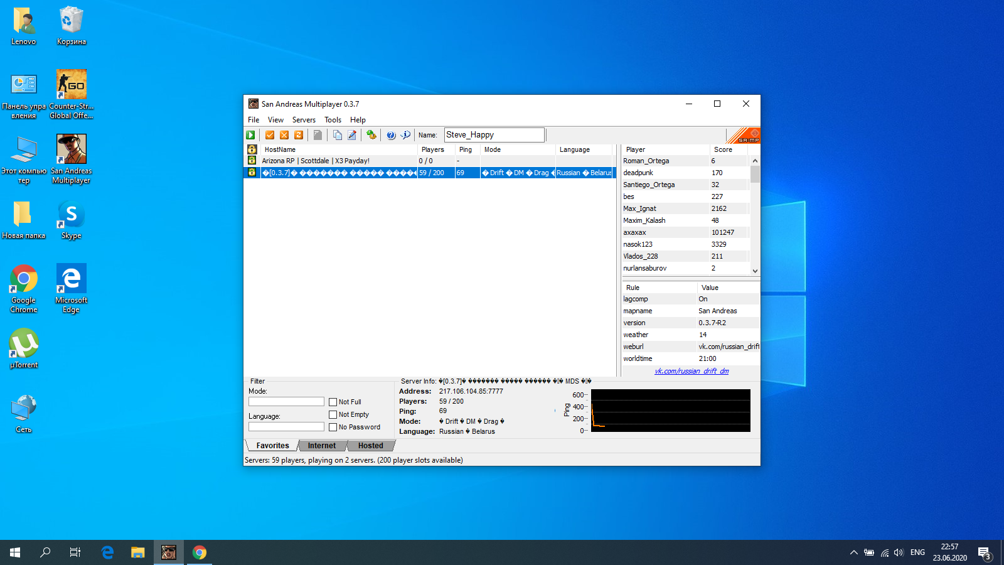The height and width of the screenshot is (565, 1004).
Task: Click the gray Master List document icon
Action: pos(318,135)
